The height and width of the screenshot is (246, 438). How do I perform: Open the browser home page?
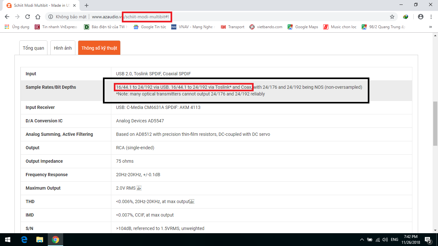coord(38,17)
